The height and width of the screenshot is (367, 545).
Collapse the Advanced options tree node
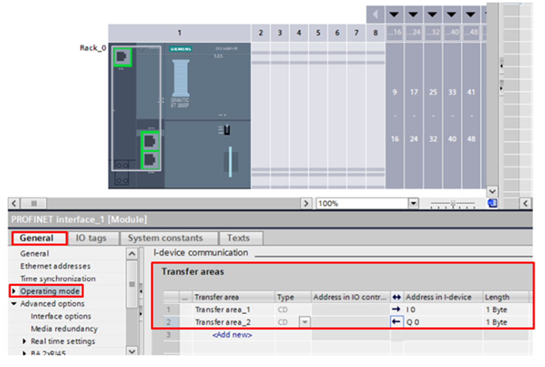pos(14,304)
